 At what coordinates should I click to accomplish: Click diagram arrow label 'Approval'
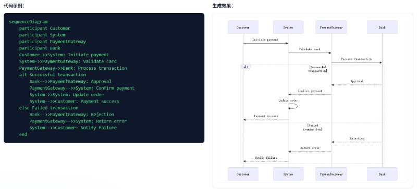(x=357, y=81)
